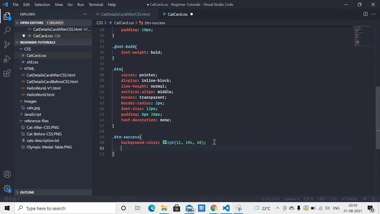Open the notification center icon

click(x=370, y=209)
